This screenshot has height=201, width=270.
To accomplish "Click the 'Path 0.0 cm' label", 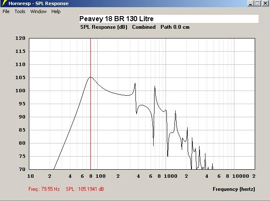I will tap(175, 27).
